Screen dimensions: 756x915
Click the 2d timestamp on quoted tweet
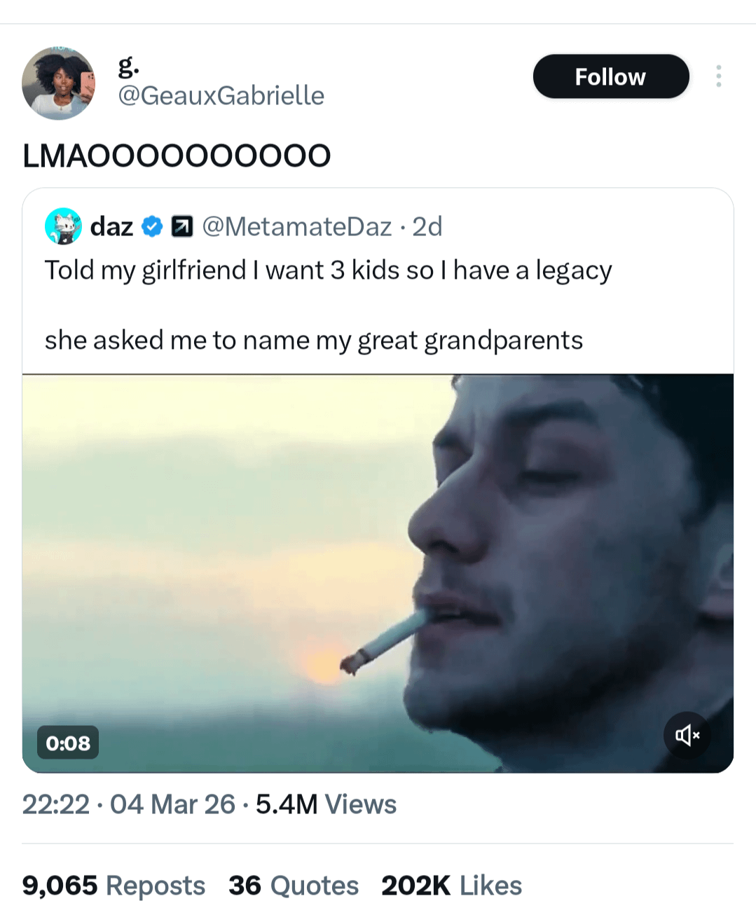[427, 226]
